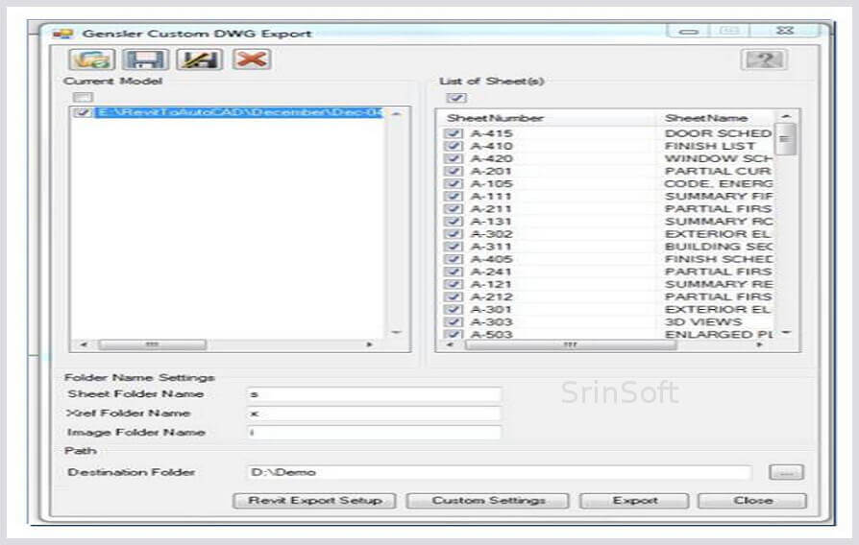Uncheck sheet A-302 checkbox
859x545 pixels.
[x=454, y=234]
